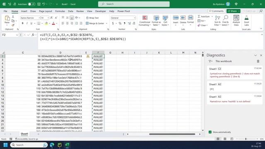265x149 pixels.
Task: Switch to the Data tab
Action: tap(70, 11)
